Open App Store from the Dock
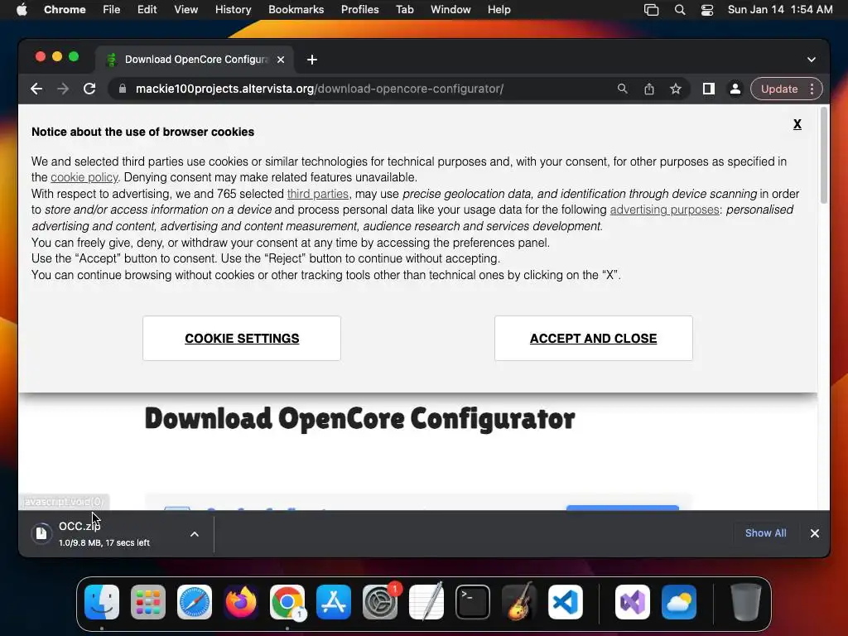Screen dimensions: 848x636 (x=334, y=602)
